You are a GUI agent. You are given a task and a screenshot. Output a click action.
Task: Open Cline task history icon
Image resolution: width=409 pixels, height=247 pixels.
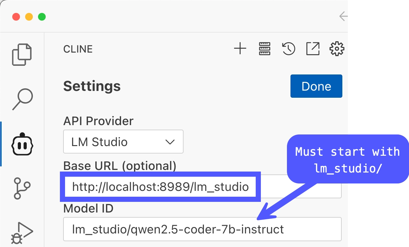289,49
